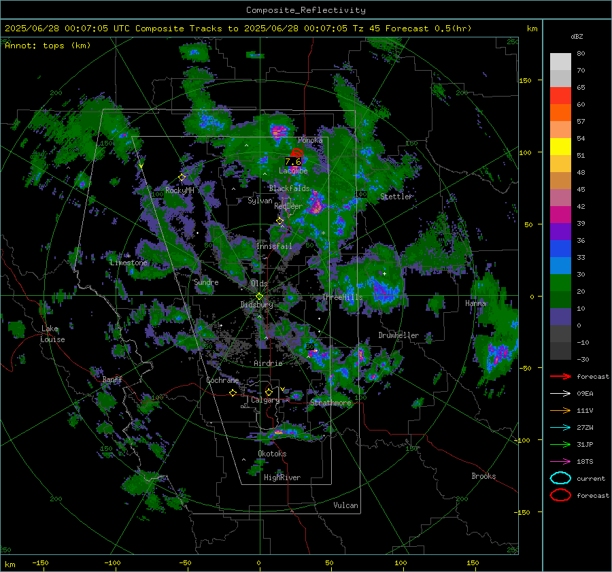Screen dimensions: 612x572
Task: Click the Composite_Reflectivity title
Action: (x=306, y=10)
